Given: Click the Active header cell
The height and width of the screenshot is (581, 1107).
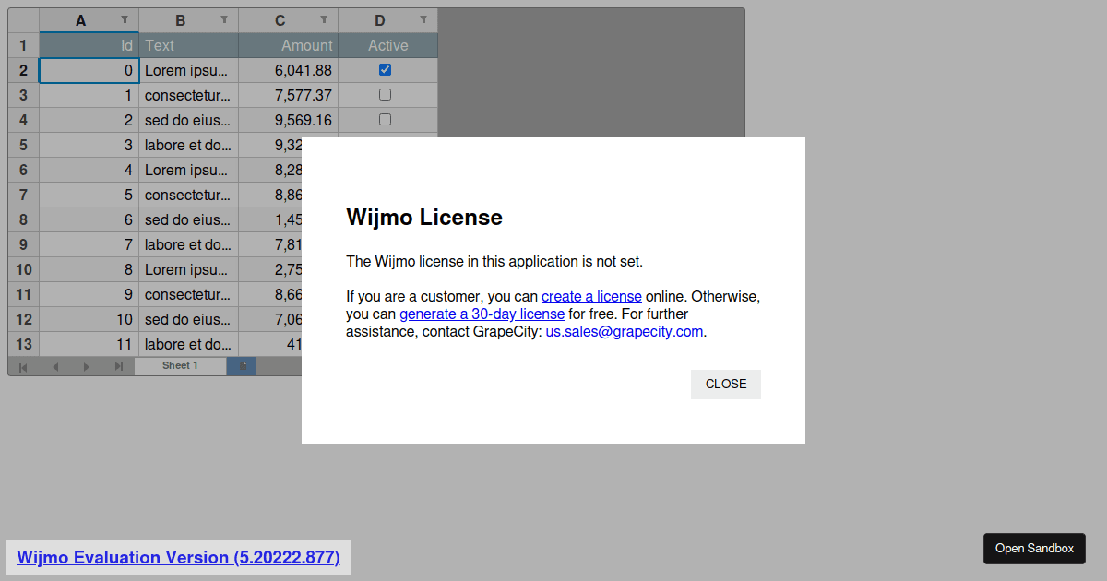Looking at the screenshot, I should (x=388, y=45).
